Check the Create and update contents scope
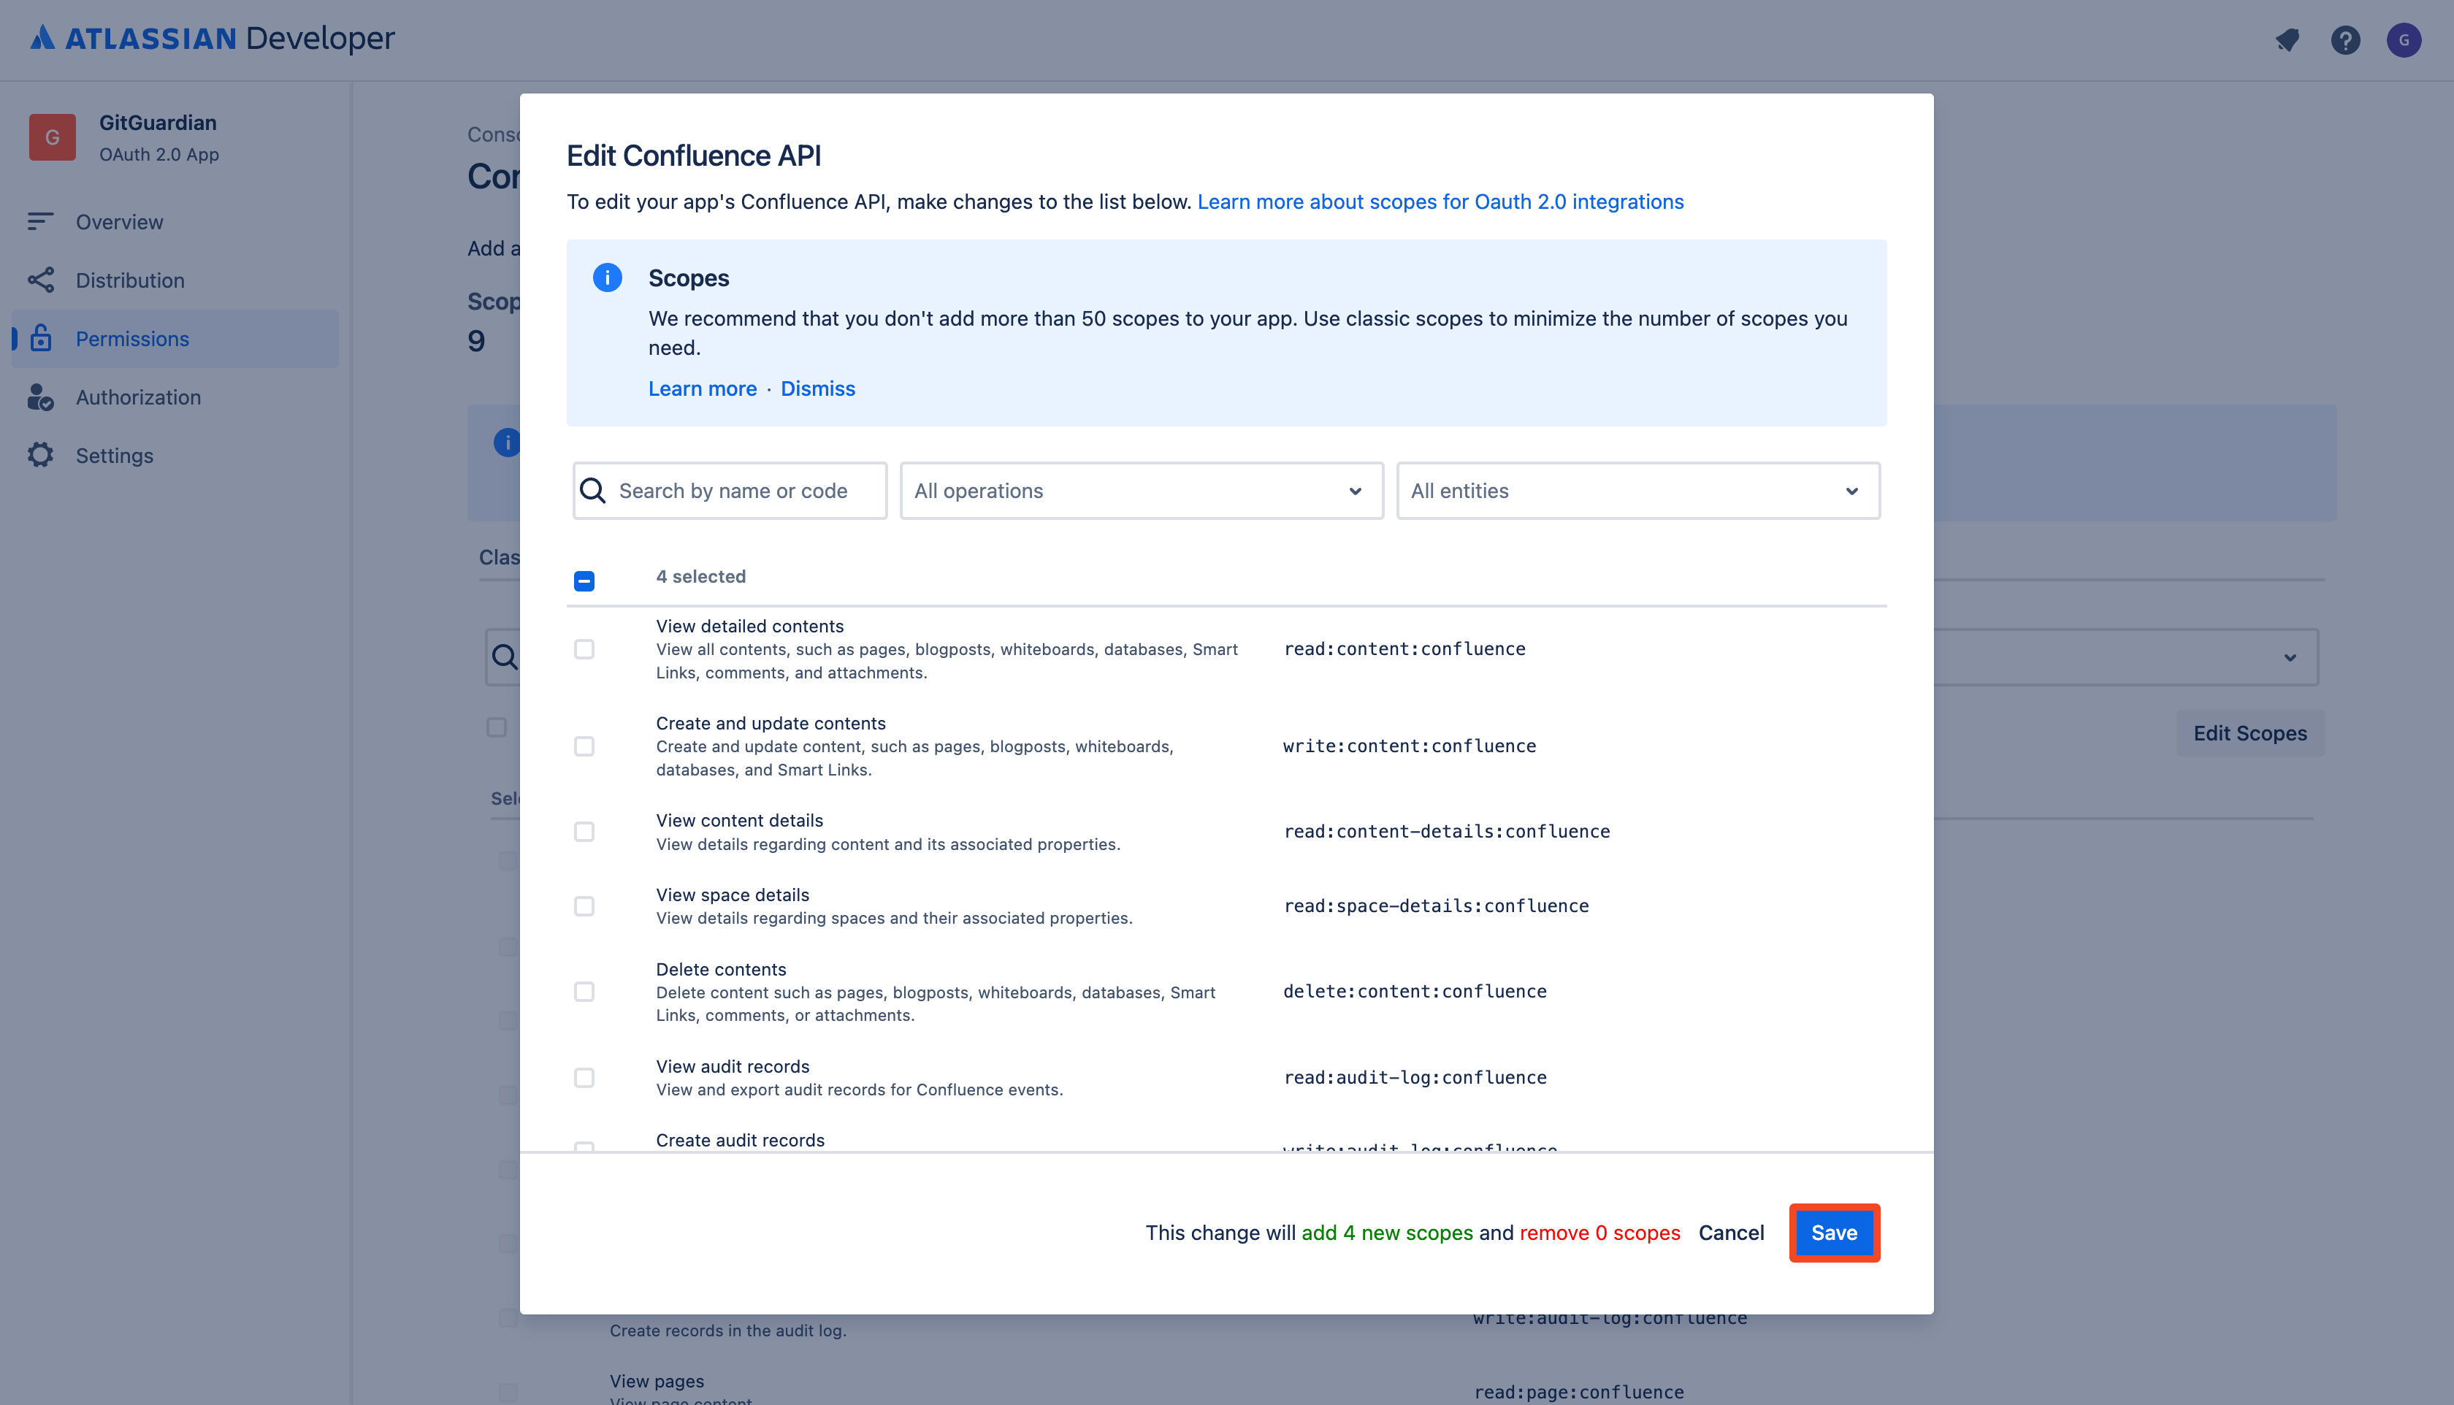Screen dimensions: 2454x1405 (x=584, y=746)
